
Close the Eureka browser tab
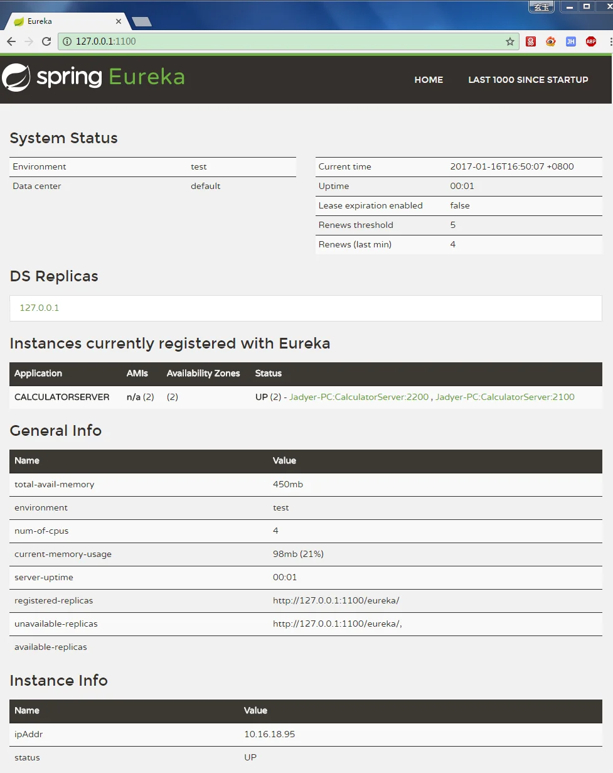point(119,21)
